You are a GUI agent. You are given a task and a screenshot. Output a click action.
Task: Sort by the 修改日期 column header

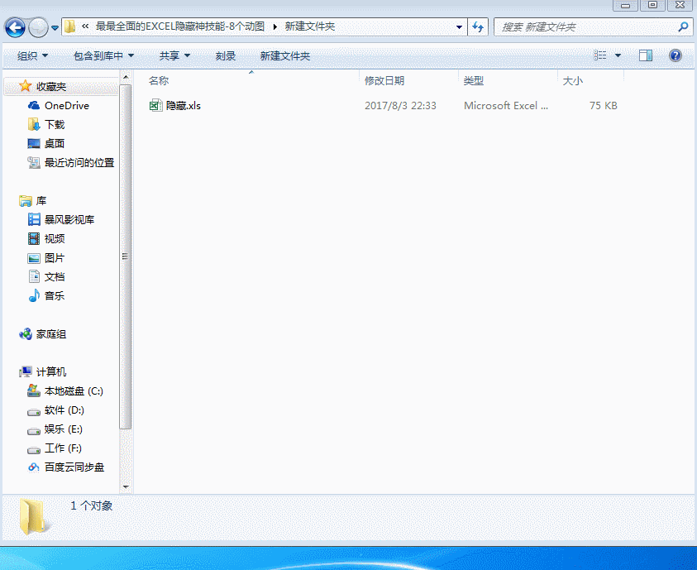pyautogui.click(x=384, y=81)
